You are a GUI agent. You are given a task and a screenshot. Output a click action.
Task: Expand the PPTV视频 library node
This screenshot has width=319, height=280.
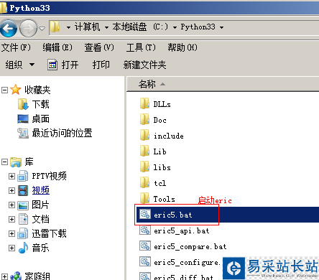coord(11,177)
